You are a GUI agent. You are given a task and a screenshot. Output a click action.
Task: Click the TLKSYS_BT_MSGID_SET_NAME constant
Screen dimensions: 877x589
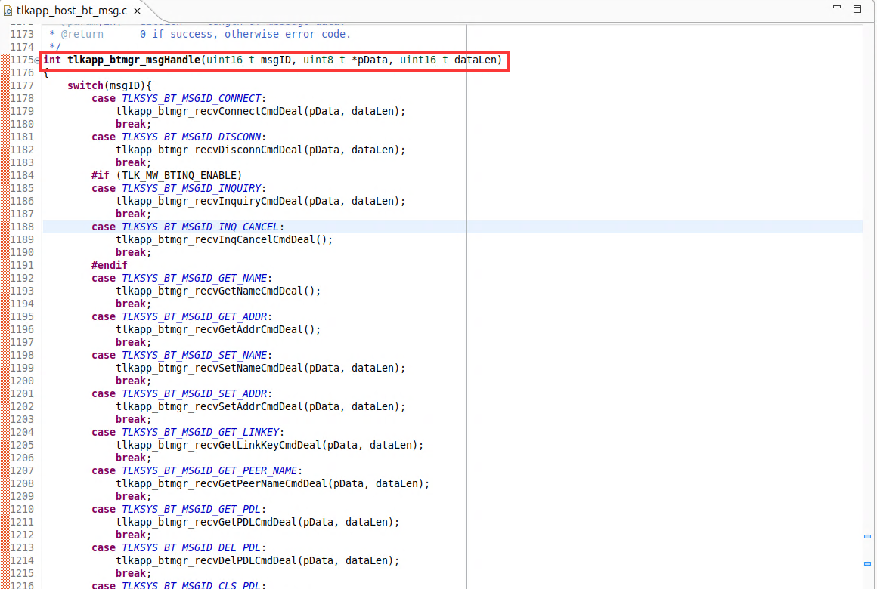click(x=194, y=356)
